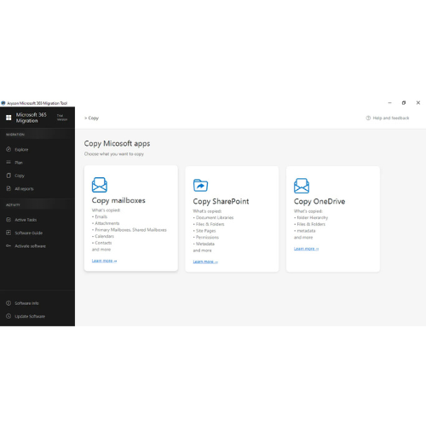
Task: Close the migration tool window
Action: coord(418,103)
